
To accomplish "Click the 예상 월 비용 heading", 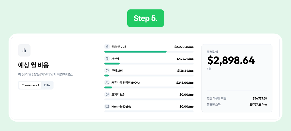I will click(x=33, y=65).
